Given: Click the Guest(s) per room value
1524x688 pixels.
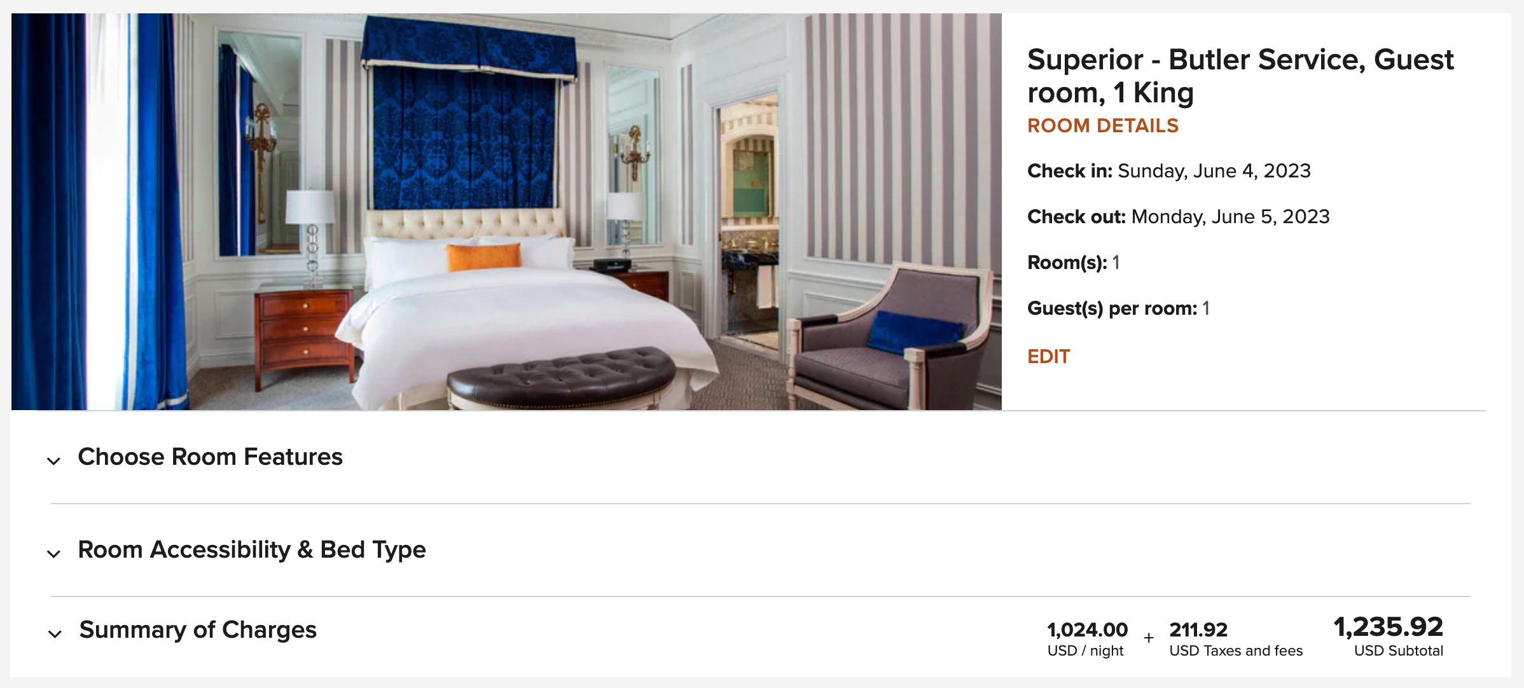Looking at the screenshot, I should pos(1206,308).
